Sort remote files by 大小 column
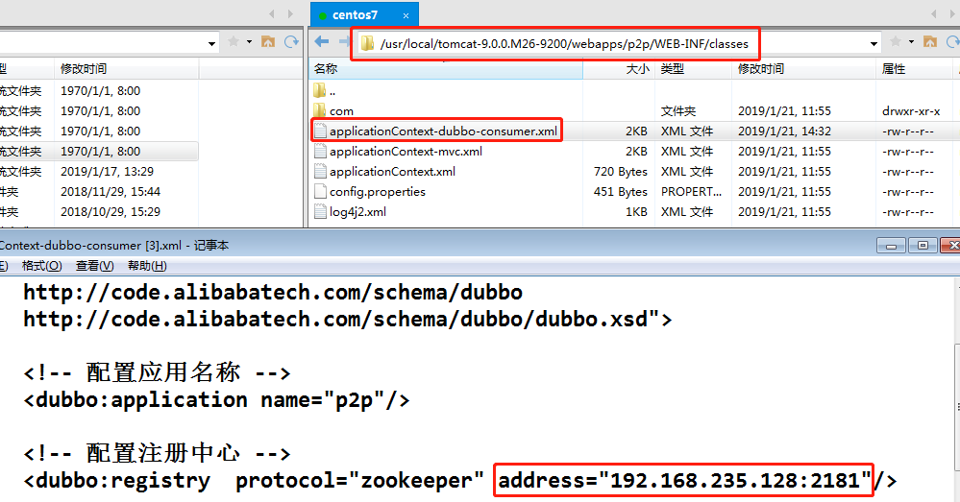This screenshot has width=960, height=502. [x=637, y=69]
